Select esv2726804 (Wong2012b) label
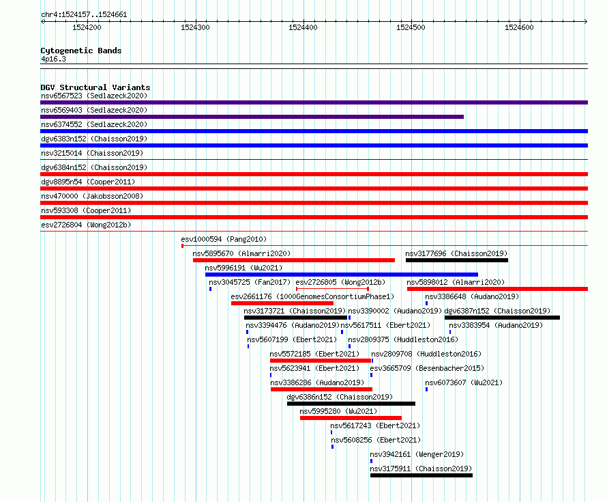Image resolution: width=607 pixels, height=502 pixels. click(x=86, y=225)
